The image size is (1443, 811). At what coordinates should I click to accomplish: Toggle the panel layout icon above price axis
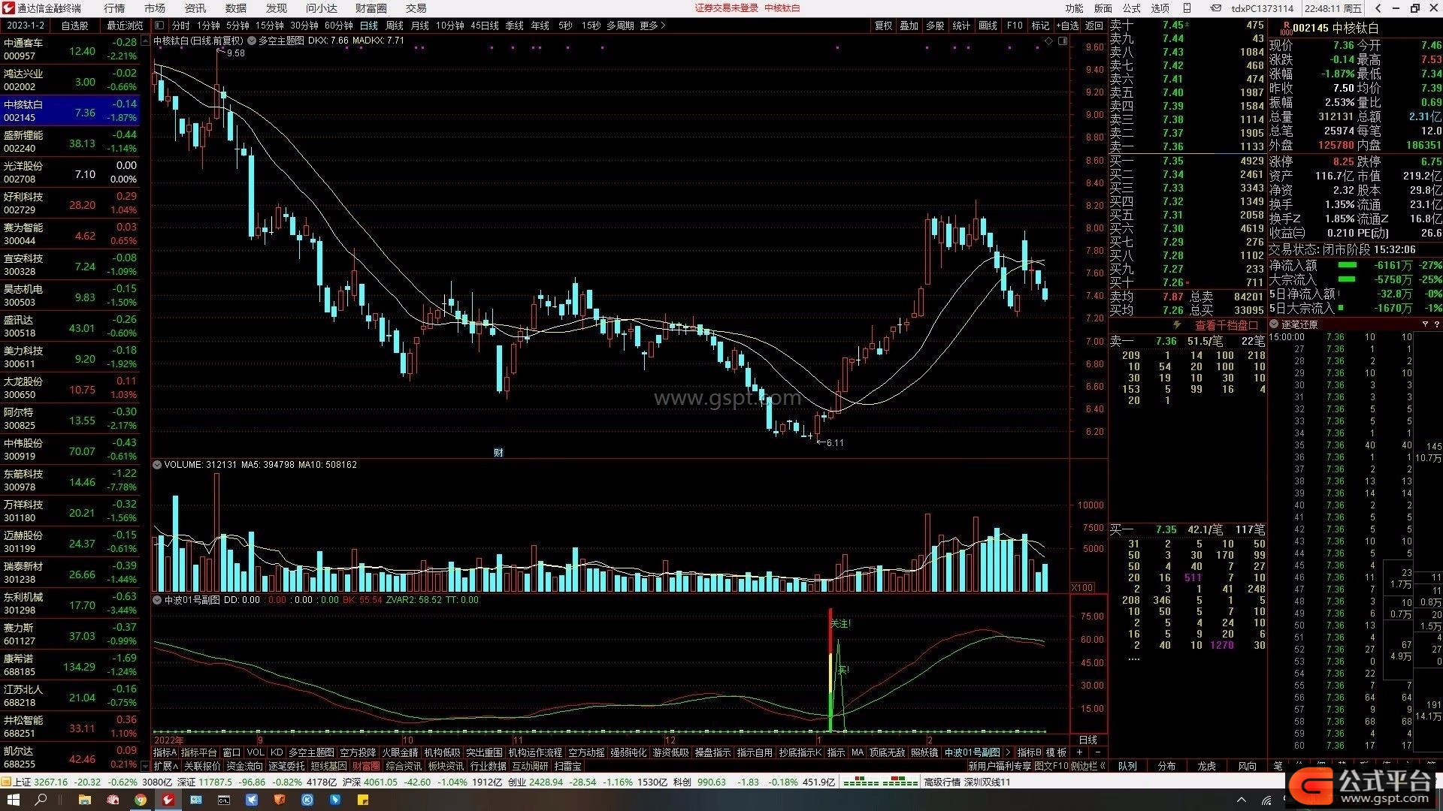point(1062,41)
